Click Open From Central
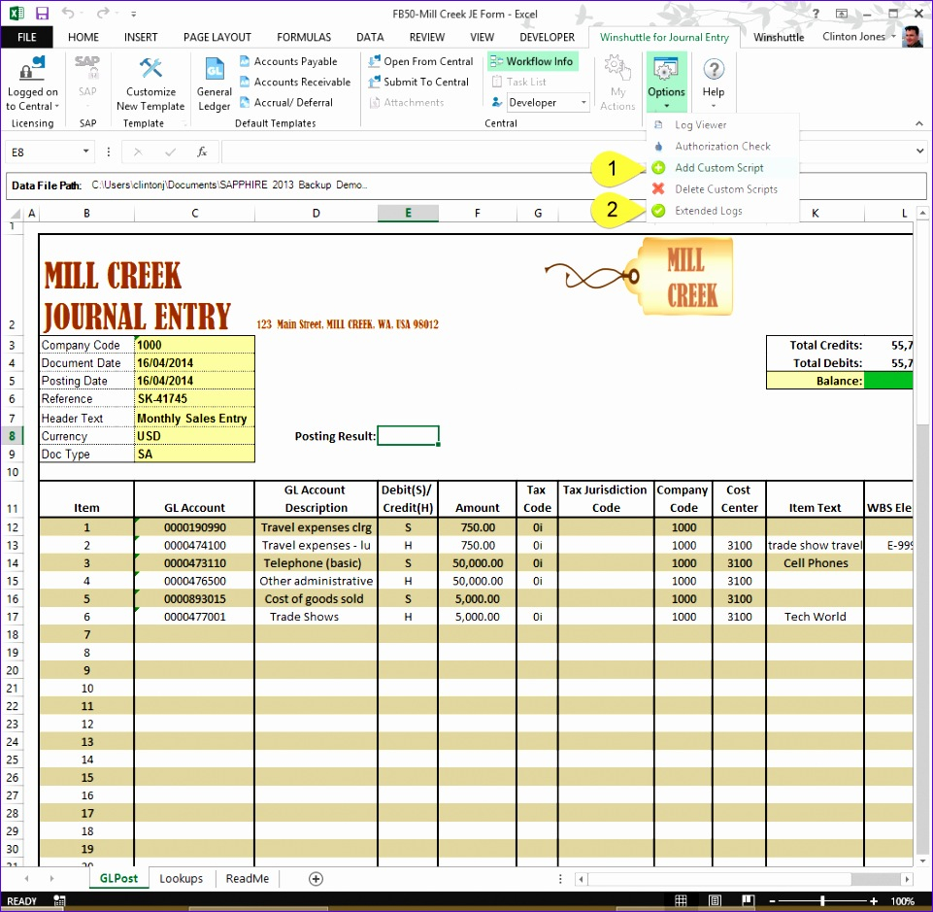 pos(420,61)
